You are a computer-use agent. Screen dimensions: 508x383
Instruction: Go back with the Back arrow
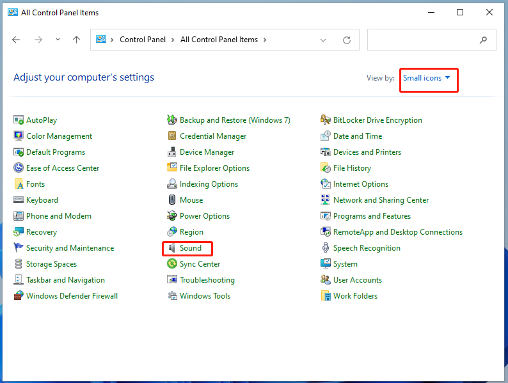[16, 40]
